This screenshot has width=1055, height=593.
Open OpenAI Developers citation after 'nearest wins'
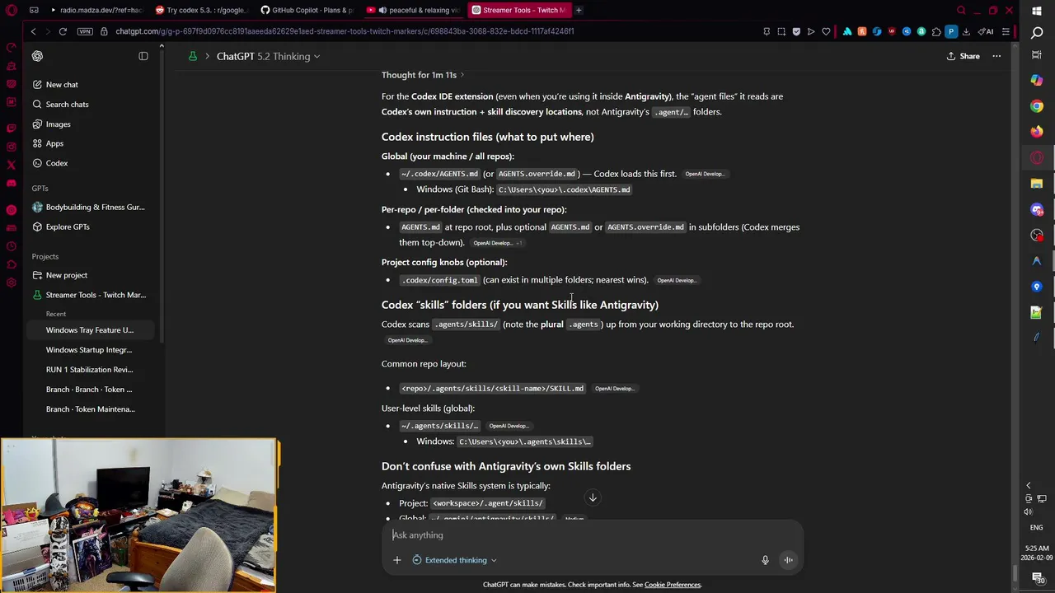[x=678, y=280]
